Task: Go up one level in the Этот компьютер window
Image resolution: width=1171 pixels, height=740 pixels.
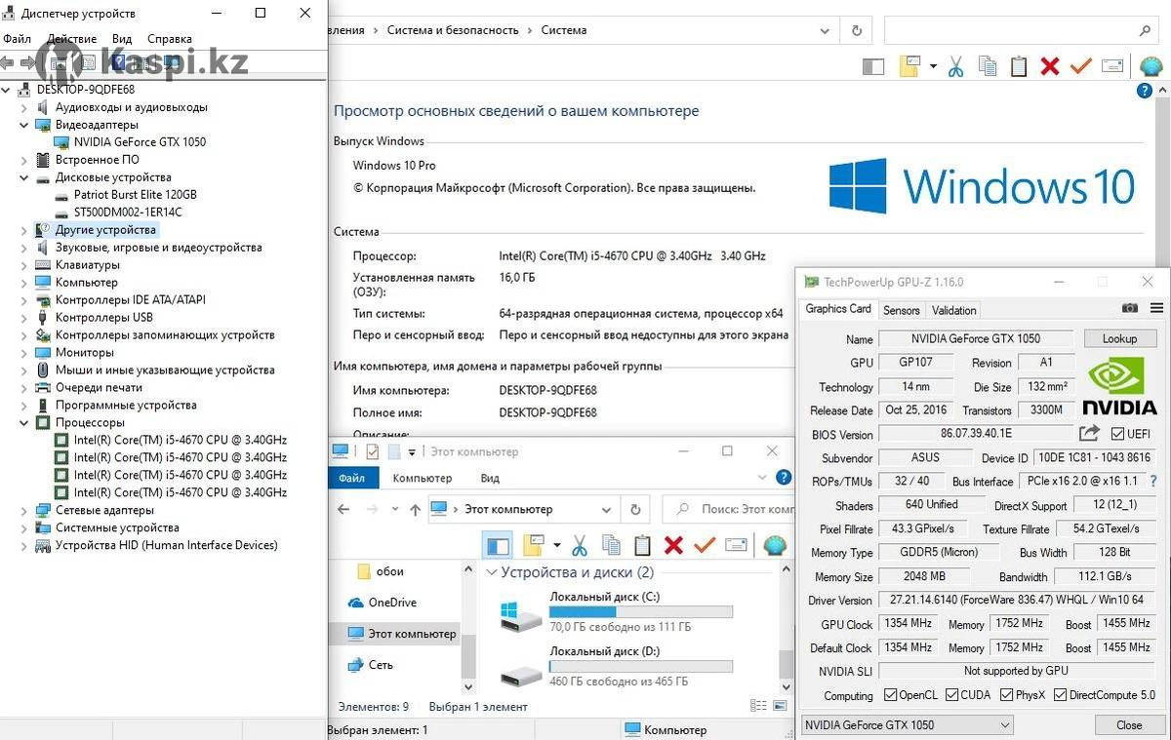Action: click(x=416, y=509)
